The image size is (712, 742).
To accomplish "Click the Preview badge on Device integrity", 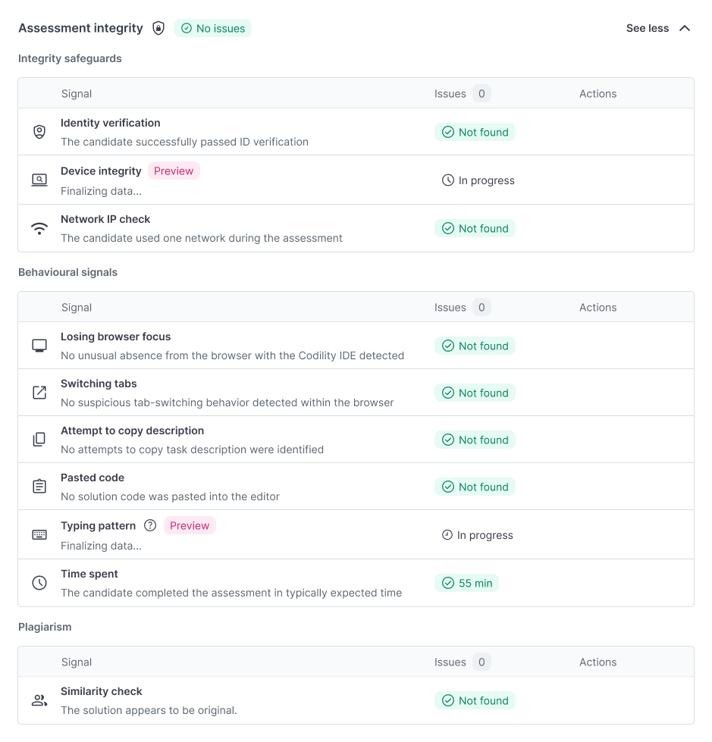I will point(174,171).
